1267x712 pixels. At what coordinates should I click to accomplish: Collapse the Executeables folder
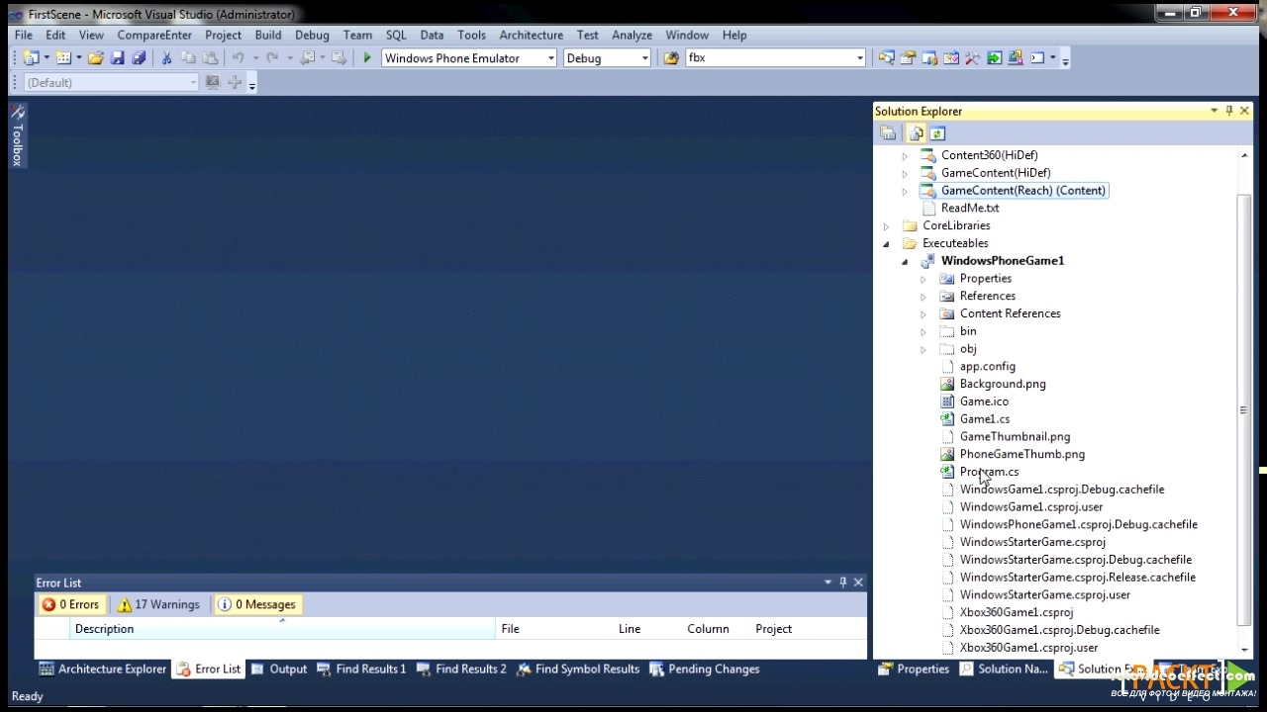(x=887, y=243)
